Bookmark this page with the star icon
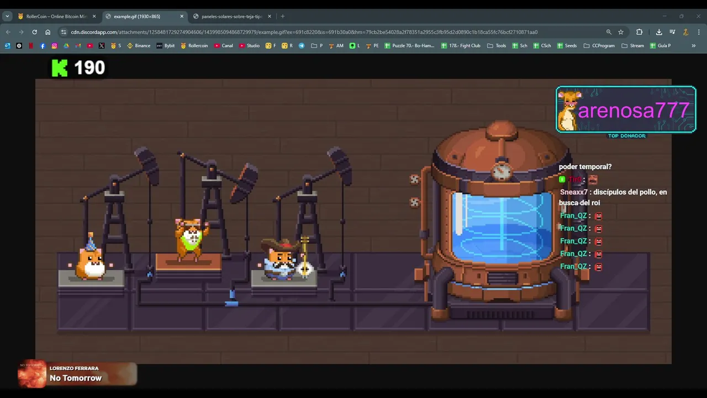The width and height of the screenshot is (707, 398). click(621, 32)
